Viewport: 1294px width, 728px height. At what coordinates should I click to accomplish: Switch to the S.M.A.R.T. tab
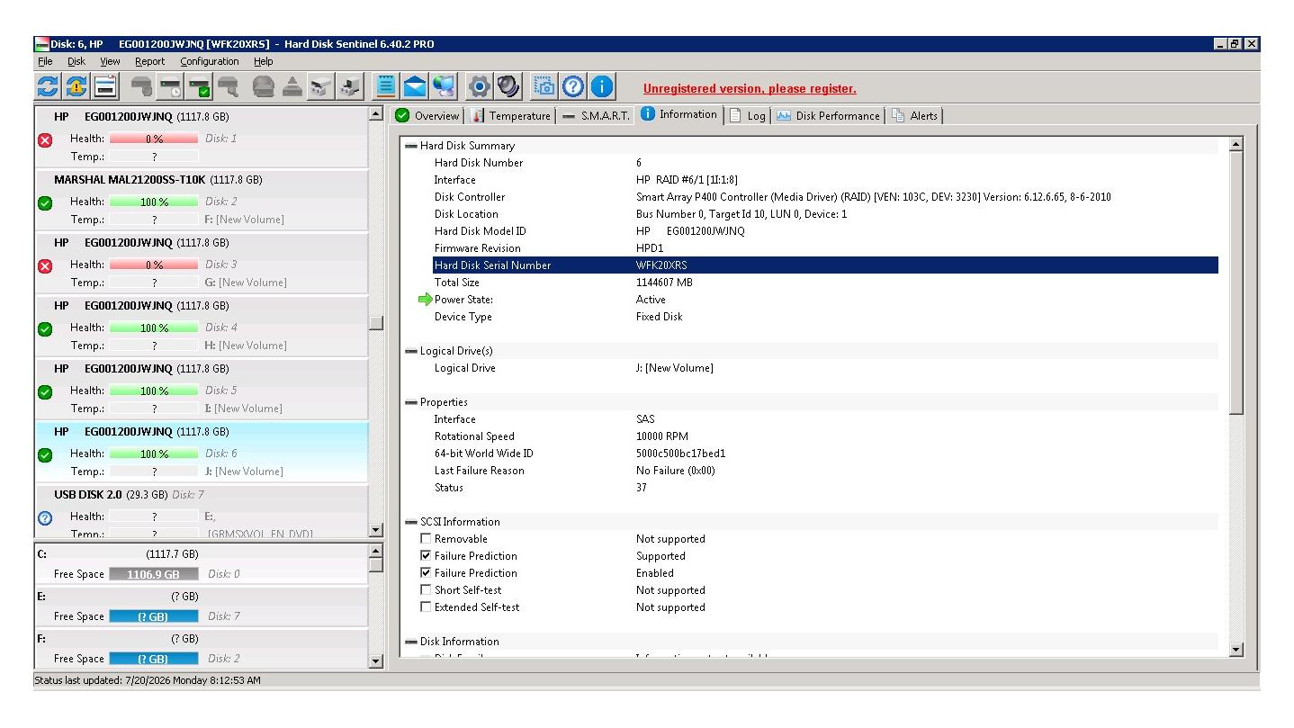(596, 115)
